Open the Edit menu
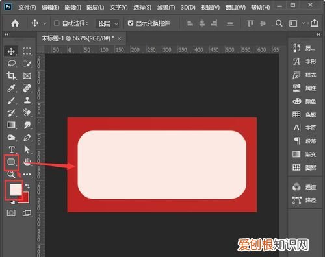The width and height of the screenshot is (325, 257). point(50,8)
